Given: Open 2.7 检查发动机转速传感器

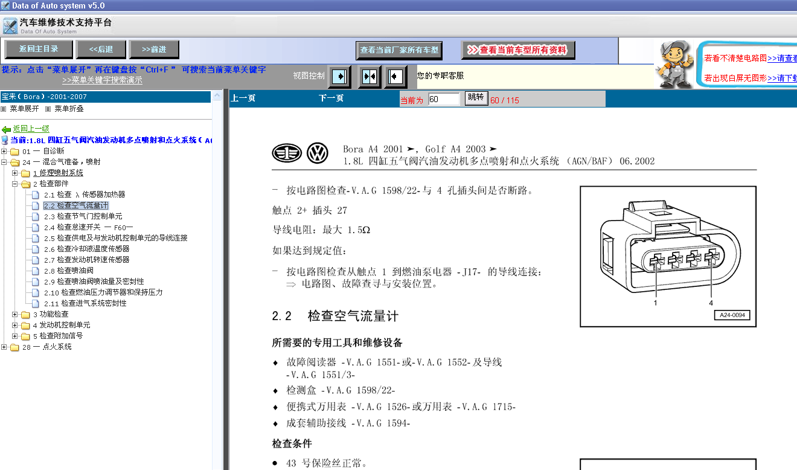Looking at the screenshot, I should click(86, 260).
